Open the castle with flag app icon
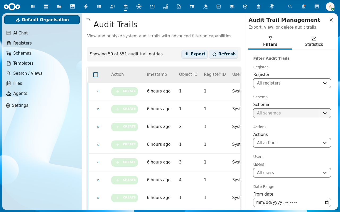The image size is (340, 212). [165, 7]
